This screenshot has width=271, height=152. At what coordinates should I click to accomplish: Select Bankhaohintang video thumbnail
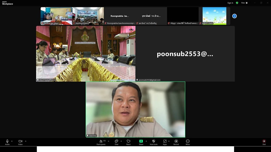[x=88, y=16]
